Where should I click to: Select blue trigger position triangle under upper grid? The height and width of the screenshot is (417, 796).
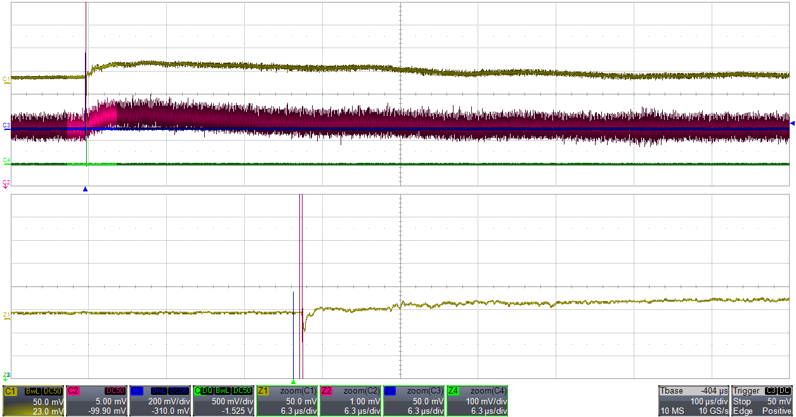85,189
